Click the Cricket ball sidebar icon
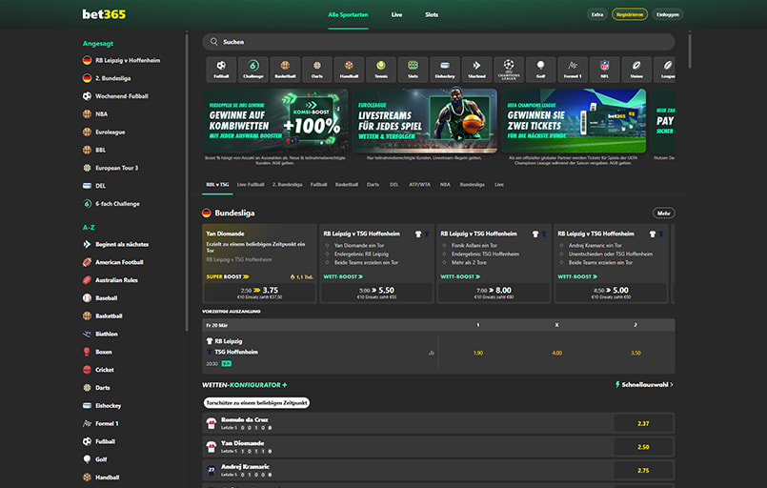 pos(87,370)
